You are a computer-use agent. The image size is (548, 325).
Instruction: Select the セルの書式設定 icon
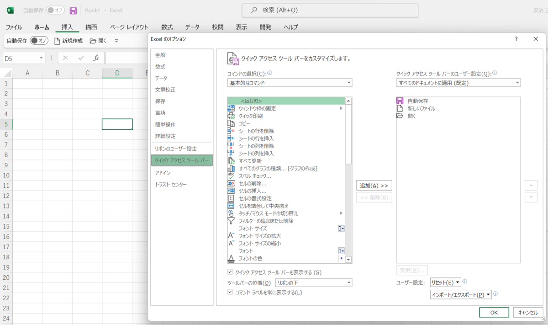(x=231, y=198)
